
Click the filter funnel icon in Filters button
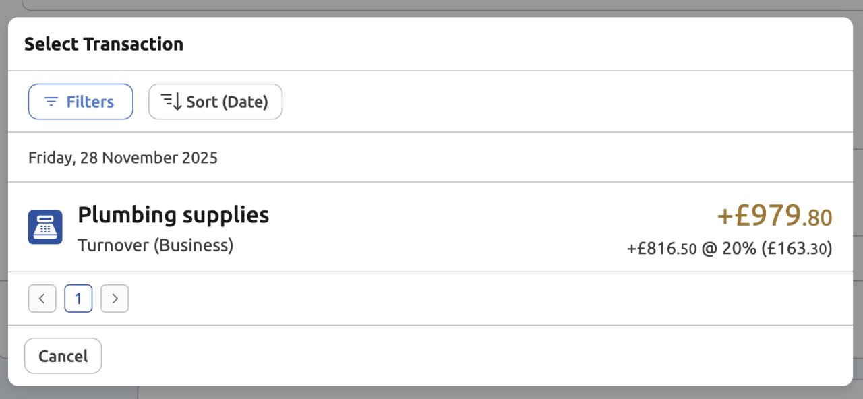pos(51,101)
